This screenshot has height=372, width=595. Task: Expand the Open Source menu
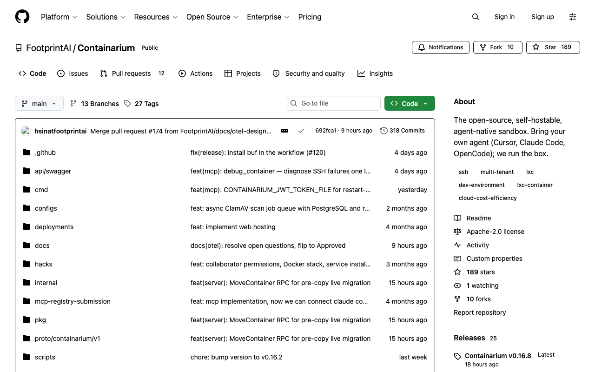pyautogui.click(x=212, y=17)
